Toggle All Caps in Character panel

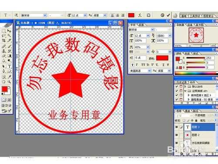[x=143, y=65]
